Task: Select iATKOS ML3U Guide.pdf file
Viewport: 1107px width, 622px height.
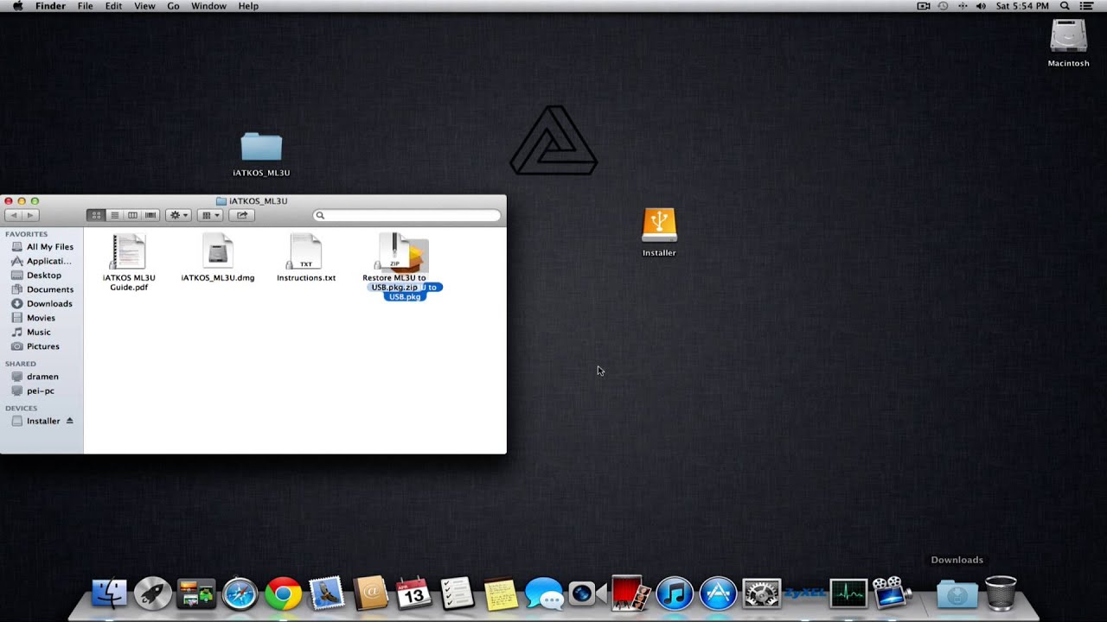Action: tap(129, 263)
